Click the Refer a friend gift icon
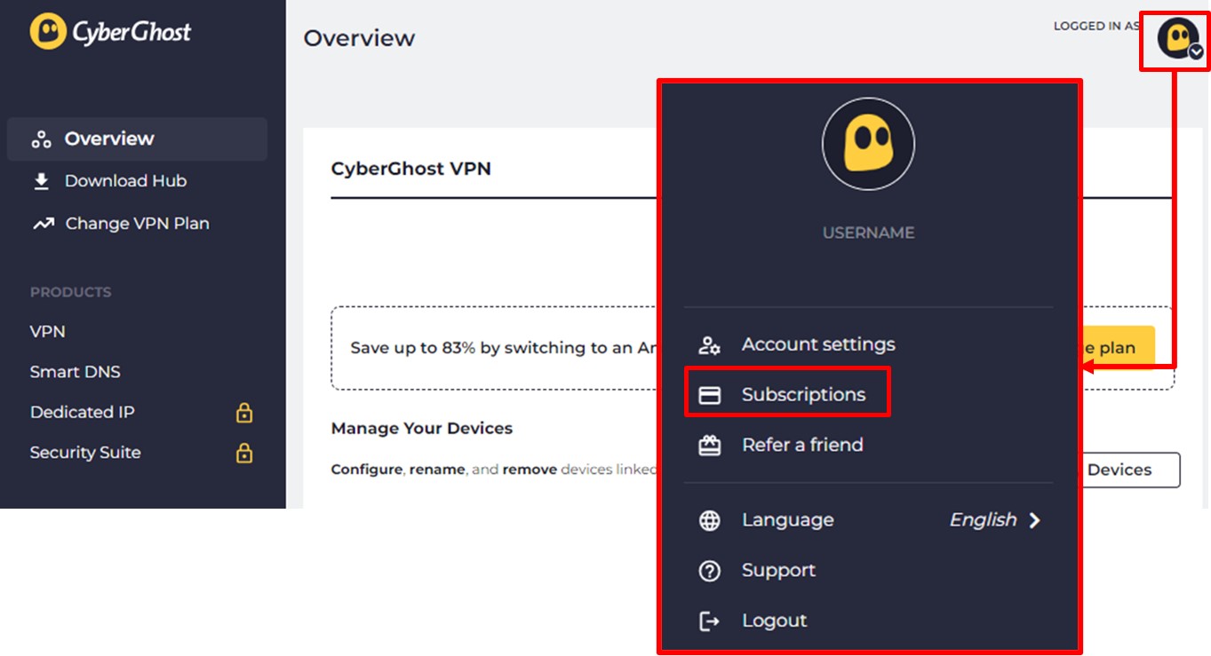 [x=709, y=445]
